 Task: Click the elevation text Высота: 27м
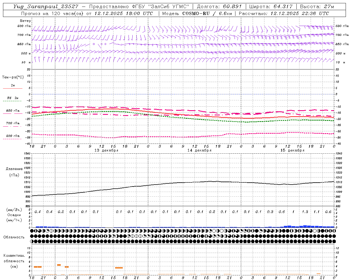(x=317, y=7)
